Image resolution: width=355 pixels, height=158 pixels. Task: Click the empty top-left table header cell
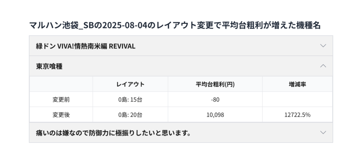[61, 84]
